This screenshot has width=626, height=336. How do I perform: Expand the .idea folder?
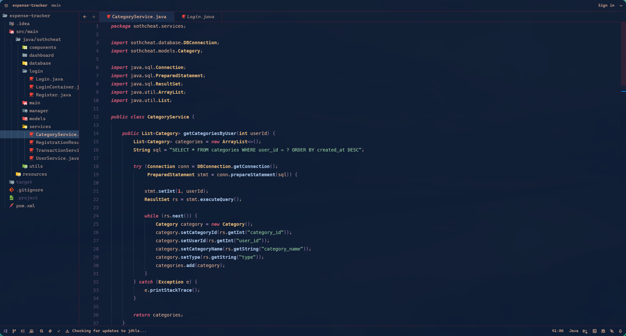pyautogui.click(x=40, y=23)
